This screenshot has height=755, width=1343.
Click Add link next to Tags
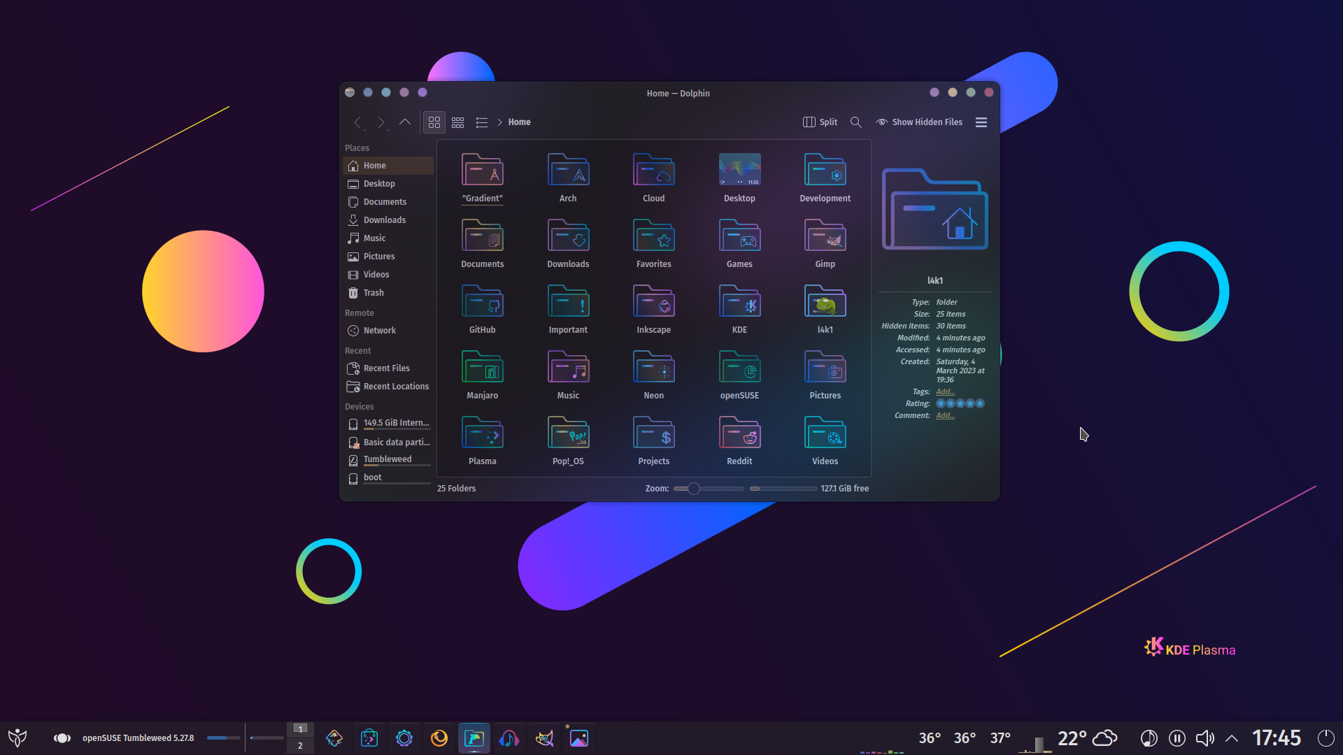945,391
